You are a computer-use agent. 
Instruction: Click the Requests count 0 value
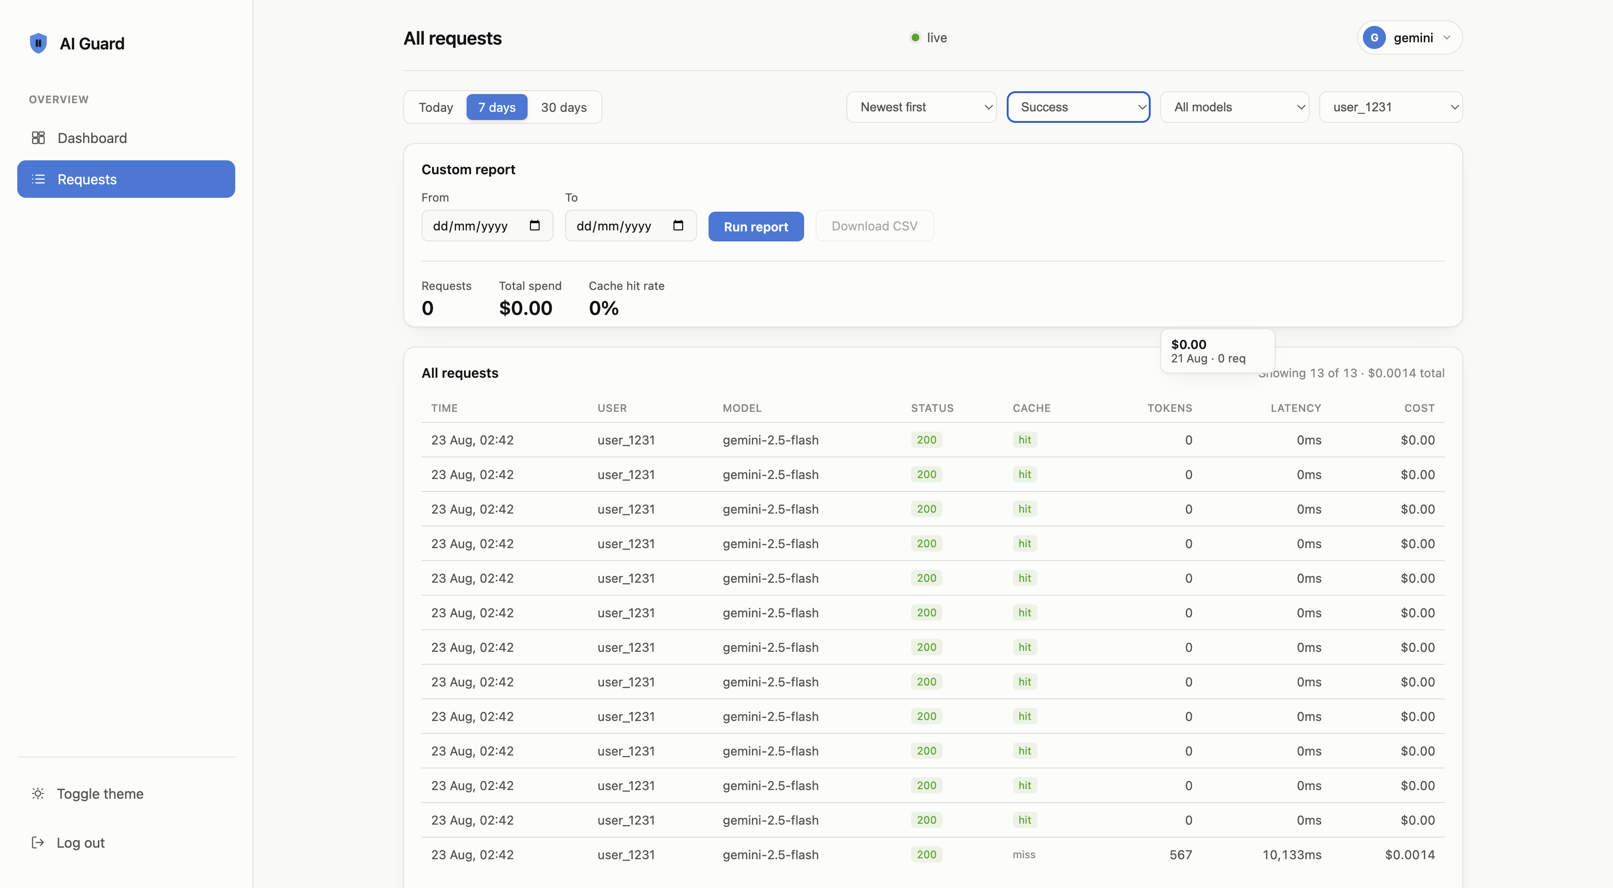pyautogui.click(x=427, y=308)
